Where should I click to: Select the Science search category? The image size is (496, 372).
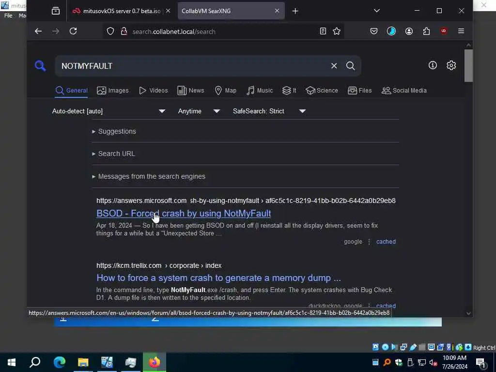(x=322, y=91)
